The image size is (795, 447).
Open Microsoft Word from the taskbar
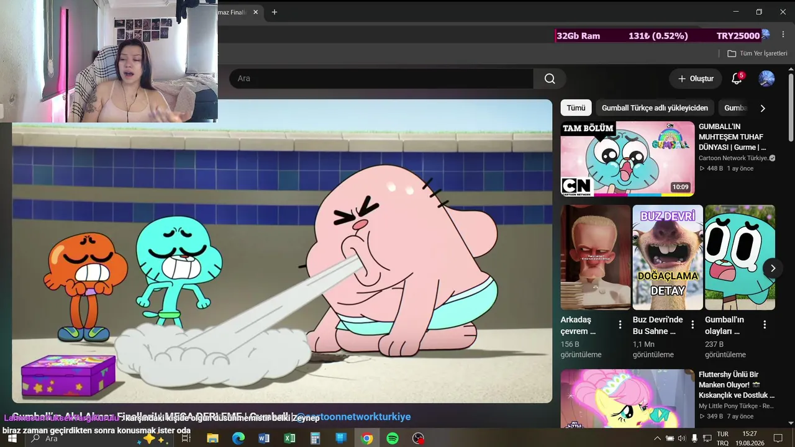[x=264, y=438]
